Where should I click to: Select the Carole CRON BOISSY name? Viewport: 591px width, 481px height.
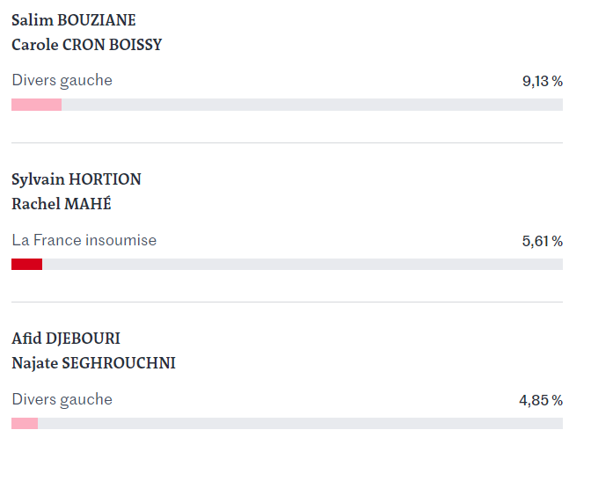click(87, 45)
